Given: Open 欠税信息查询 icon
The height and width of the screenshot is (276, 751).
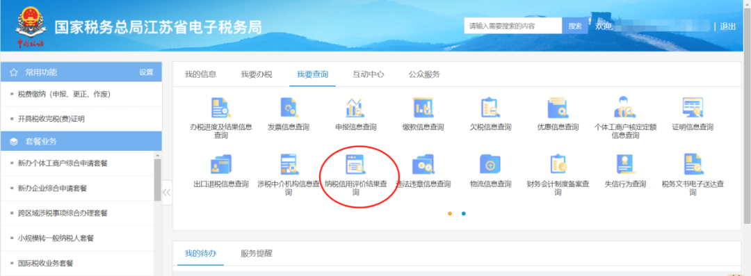Looking at the screenshot, I should [490, 108].
